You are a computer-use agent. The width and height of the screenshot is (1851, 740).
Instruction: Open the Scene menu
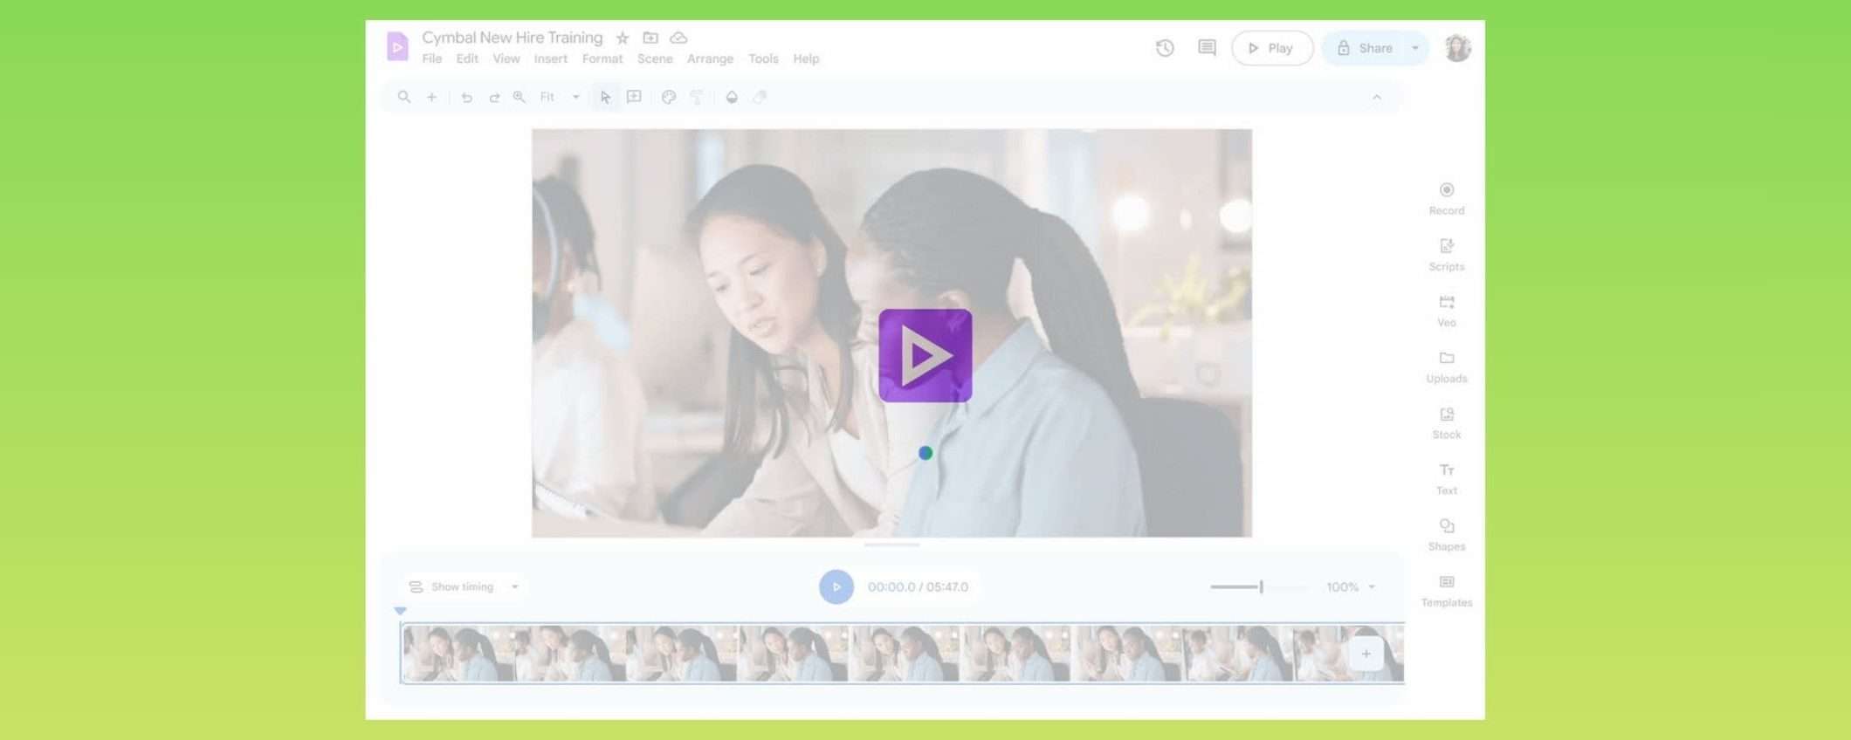tap(655, 58)
